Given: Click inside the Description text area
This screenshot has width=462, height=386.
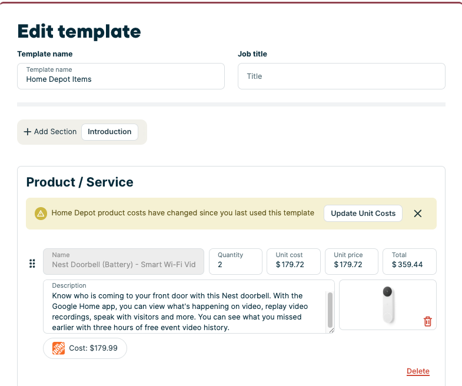Looking at the screenshot, I should (182, 307).
